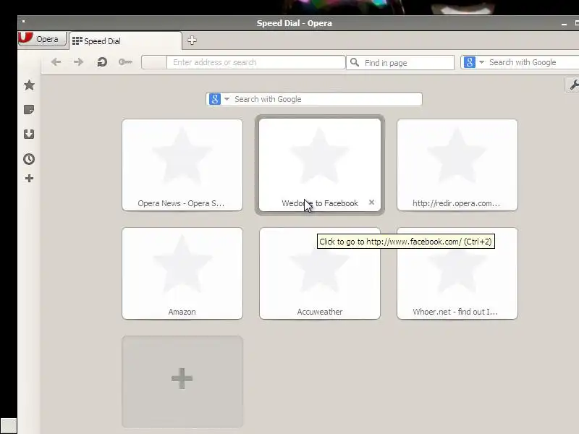Image resolution: width=579 pixels, height=434 pixels.
Task: Open History clock panel in sidebar
Action: (29, 159)
